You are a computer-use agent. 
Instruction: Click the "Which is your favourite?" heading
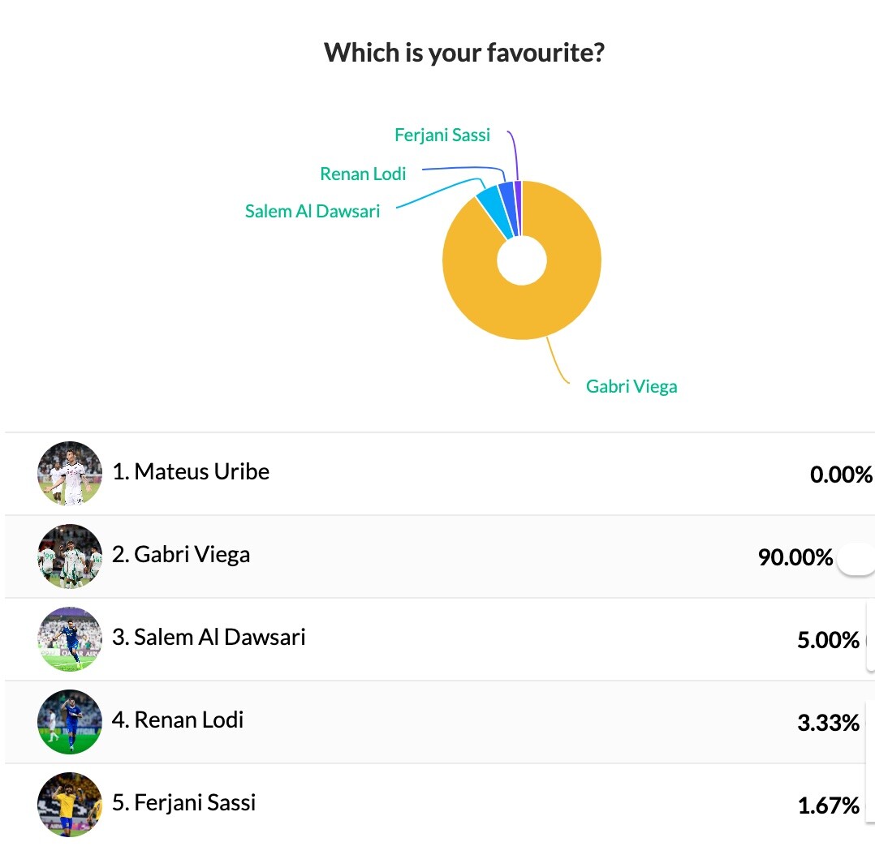(x=464, y=53)
